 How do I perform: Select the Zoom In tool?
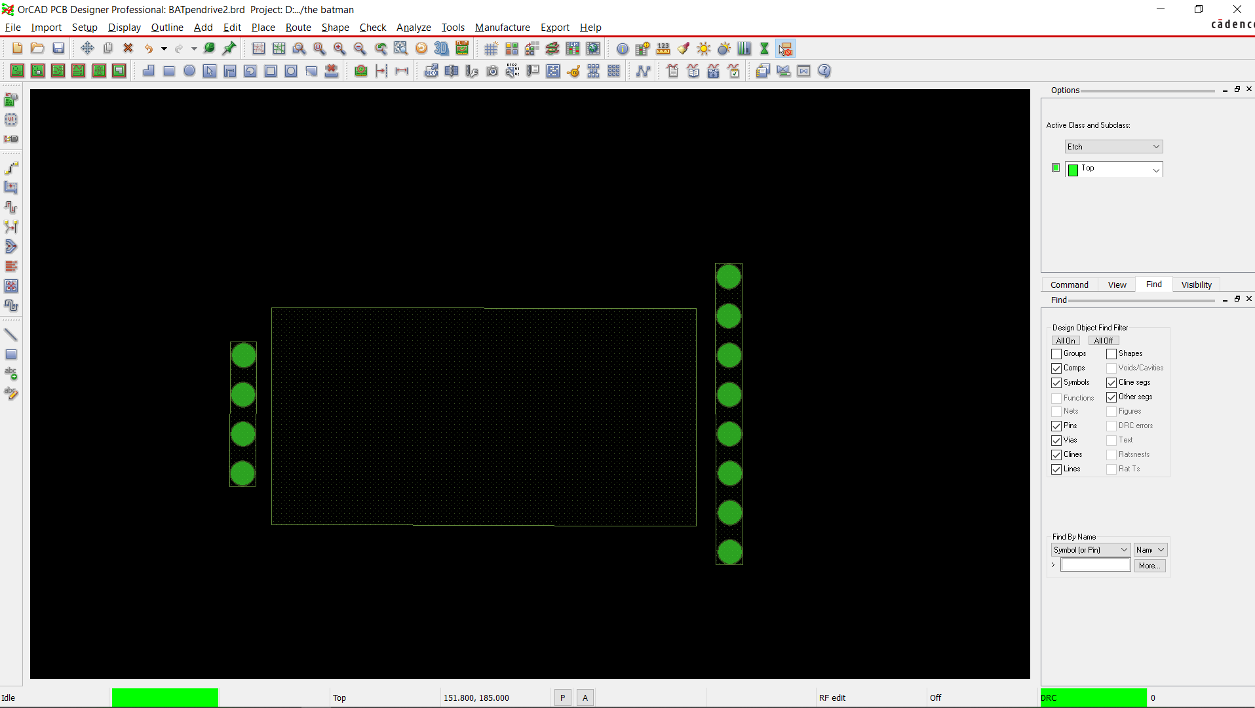point(339,49)
